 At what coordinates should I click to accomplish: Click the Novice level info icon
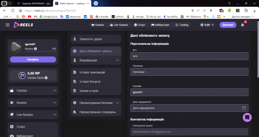35,49
